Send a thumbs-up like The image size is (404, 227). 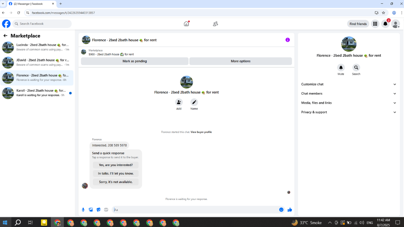click(x=290, y=209)
